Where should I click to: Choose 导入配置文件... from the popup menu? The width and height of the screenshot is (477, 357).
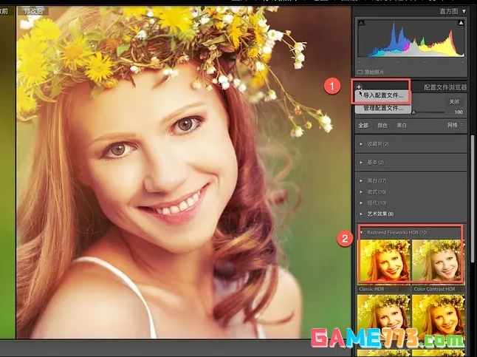(x=383, y=95)
